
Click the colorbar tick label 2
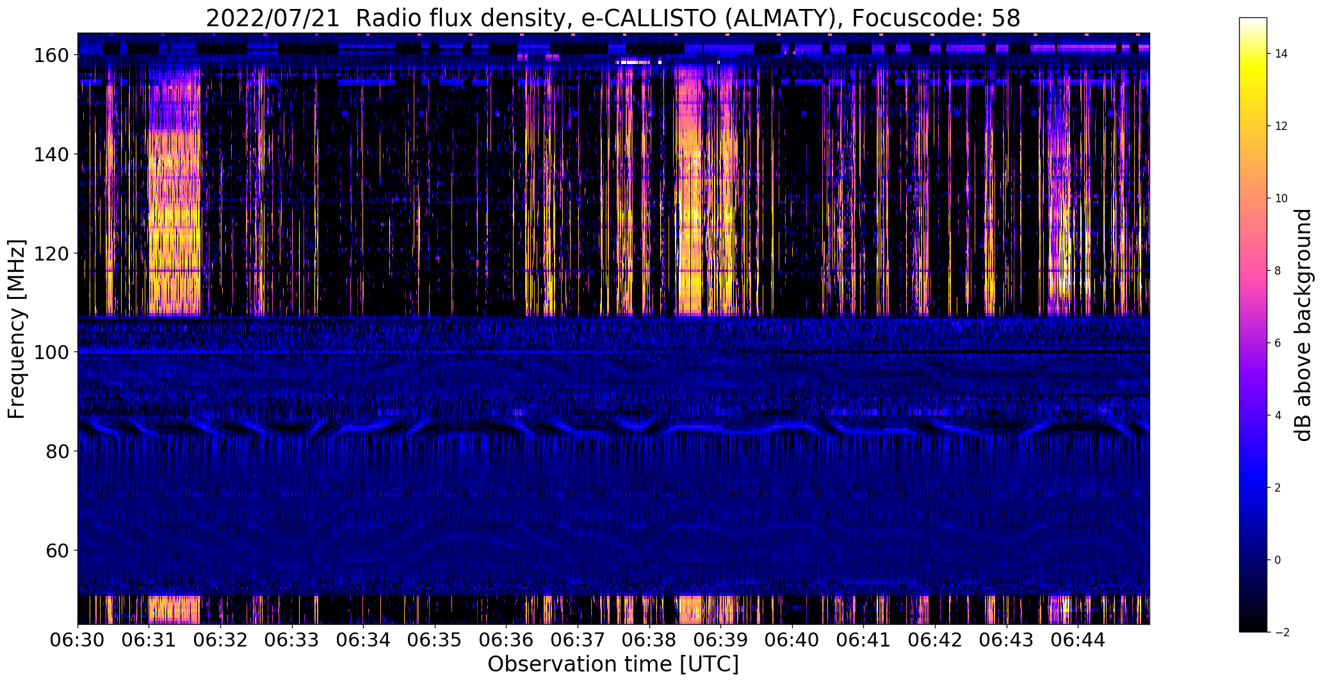pyautogui.click(x=1278, y=488)
